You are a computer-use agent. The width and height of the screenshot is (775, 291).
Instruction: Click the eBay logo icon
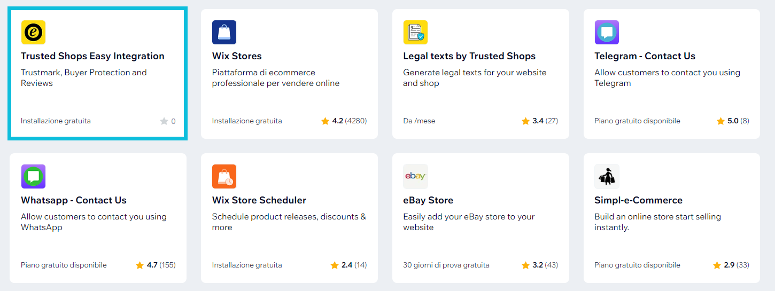pos(415,176)
